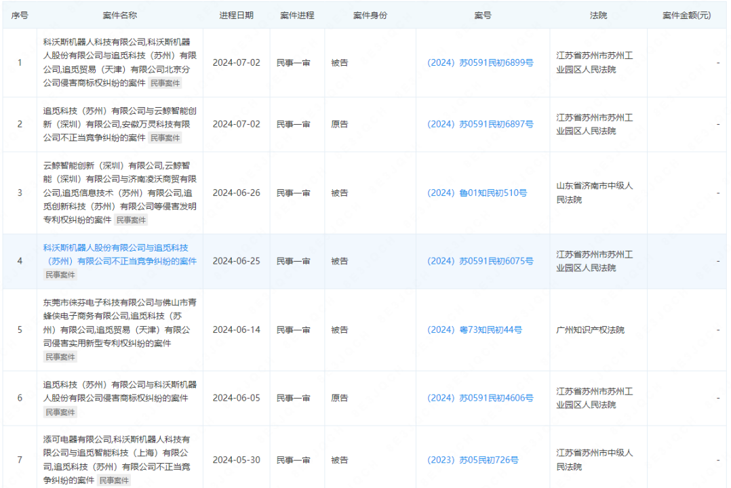Viewport: 731px width, 488px height.
Task: Click date 2024-06-14 in row 5
Action: [x=237, y=330]
